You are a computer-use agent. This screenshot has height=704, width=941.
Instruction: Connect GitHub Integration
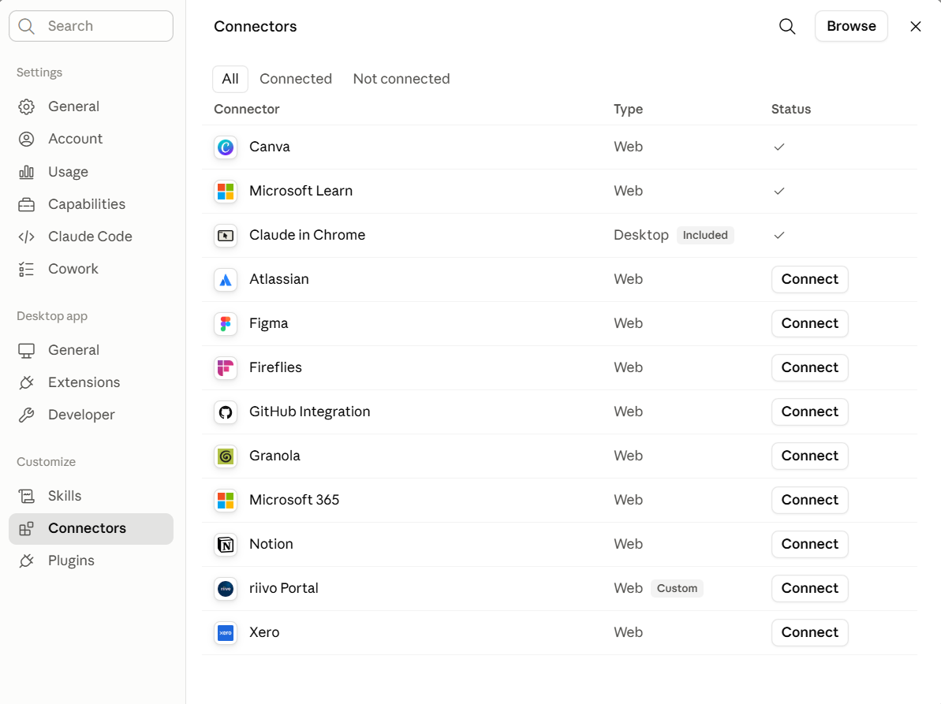(809, 412)
